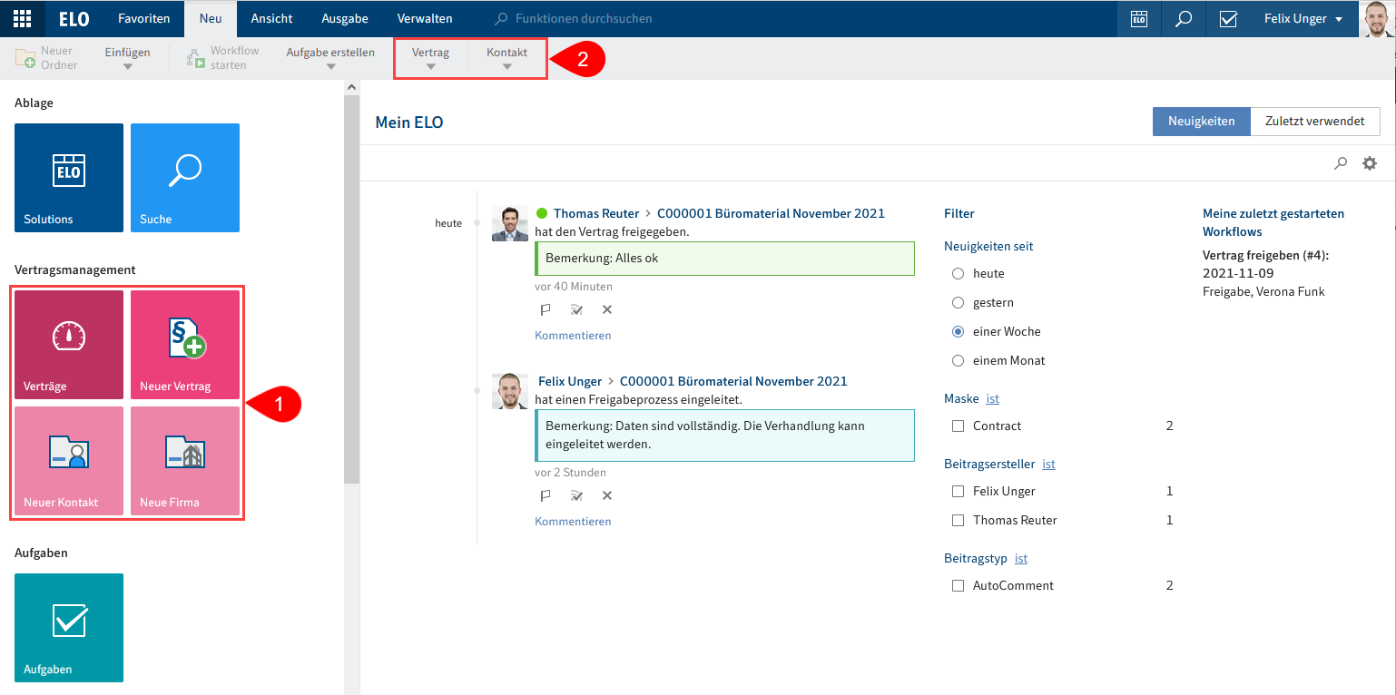Open the ELO repository icon in top bar
Viewport: 1396px width, 695px height.
pyautogui.click(x=1138, y=18)
